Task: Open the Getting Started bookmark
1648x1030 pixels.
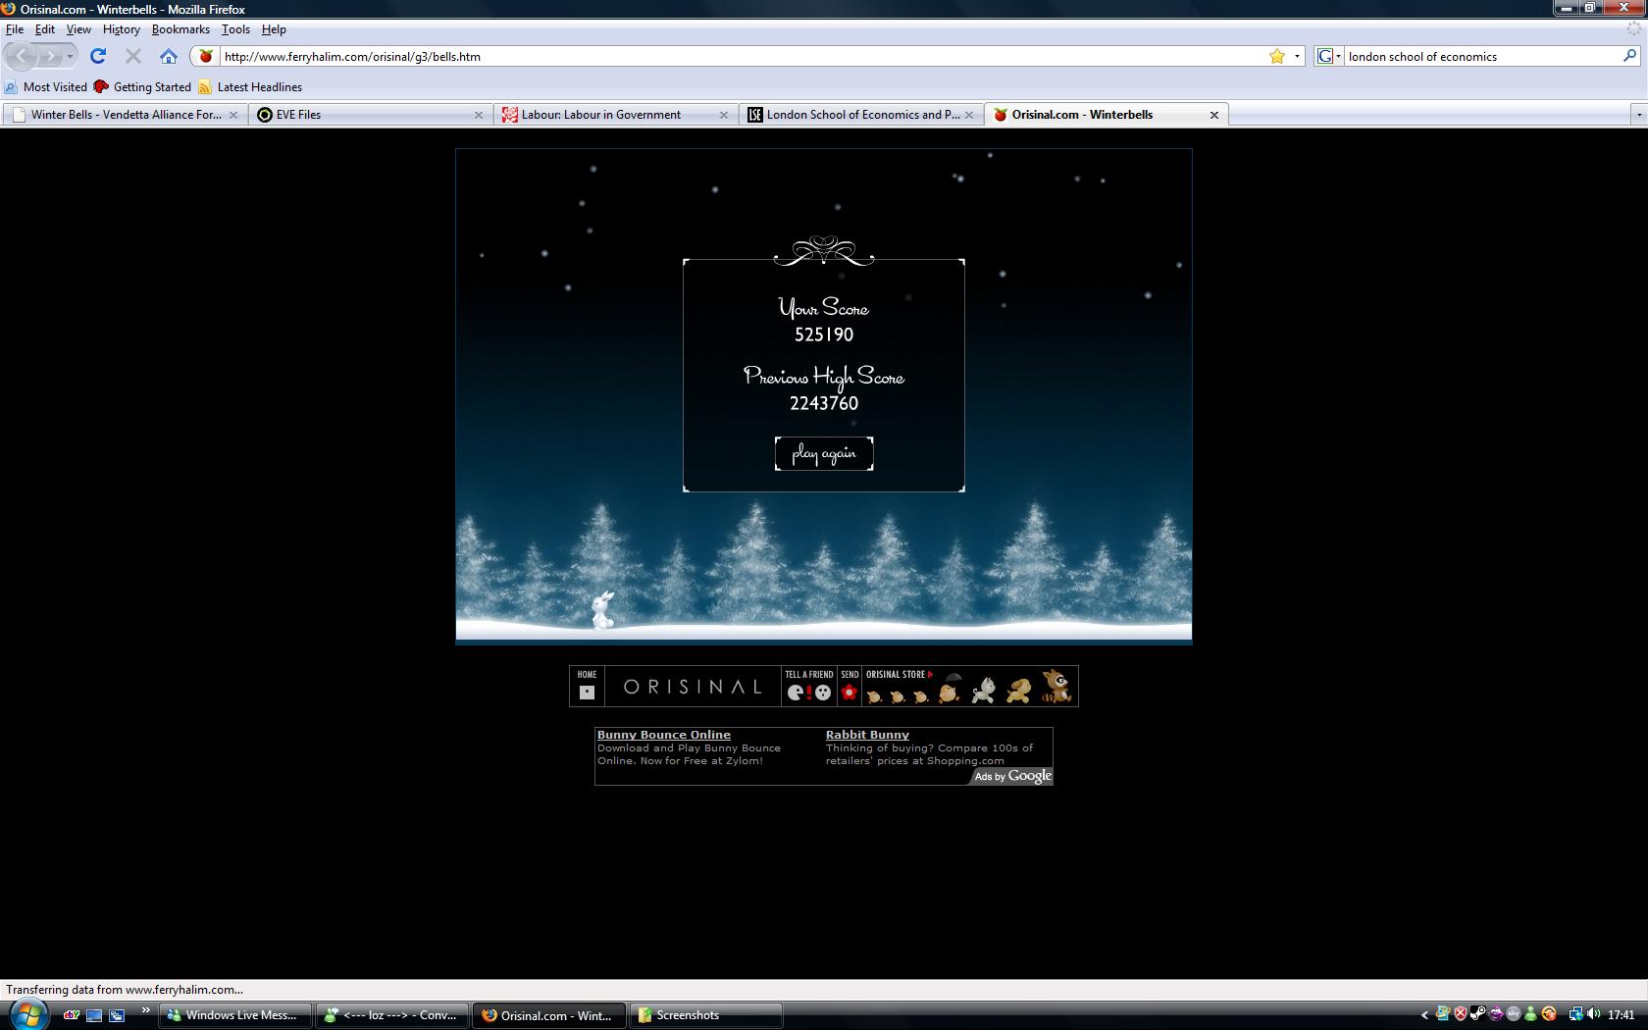Action: click(142, 87)
